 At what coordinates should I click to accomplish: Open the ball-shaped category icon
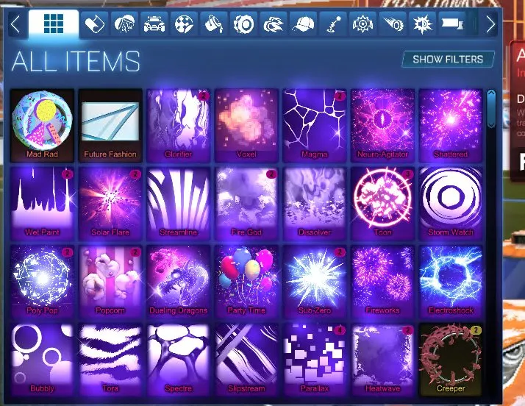184,24
